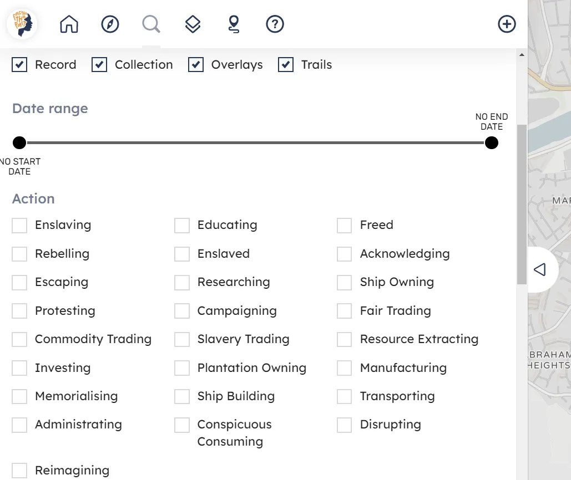Open the question mark help icon

pos(275,24)
